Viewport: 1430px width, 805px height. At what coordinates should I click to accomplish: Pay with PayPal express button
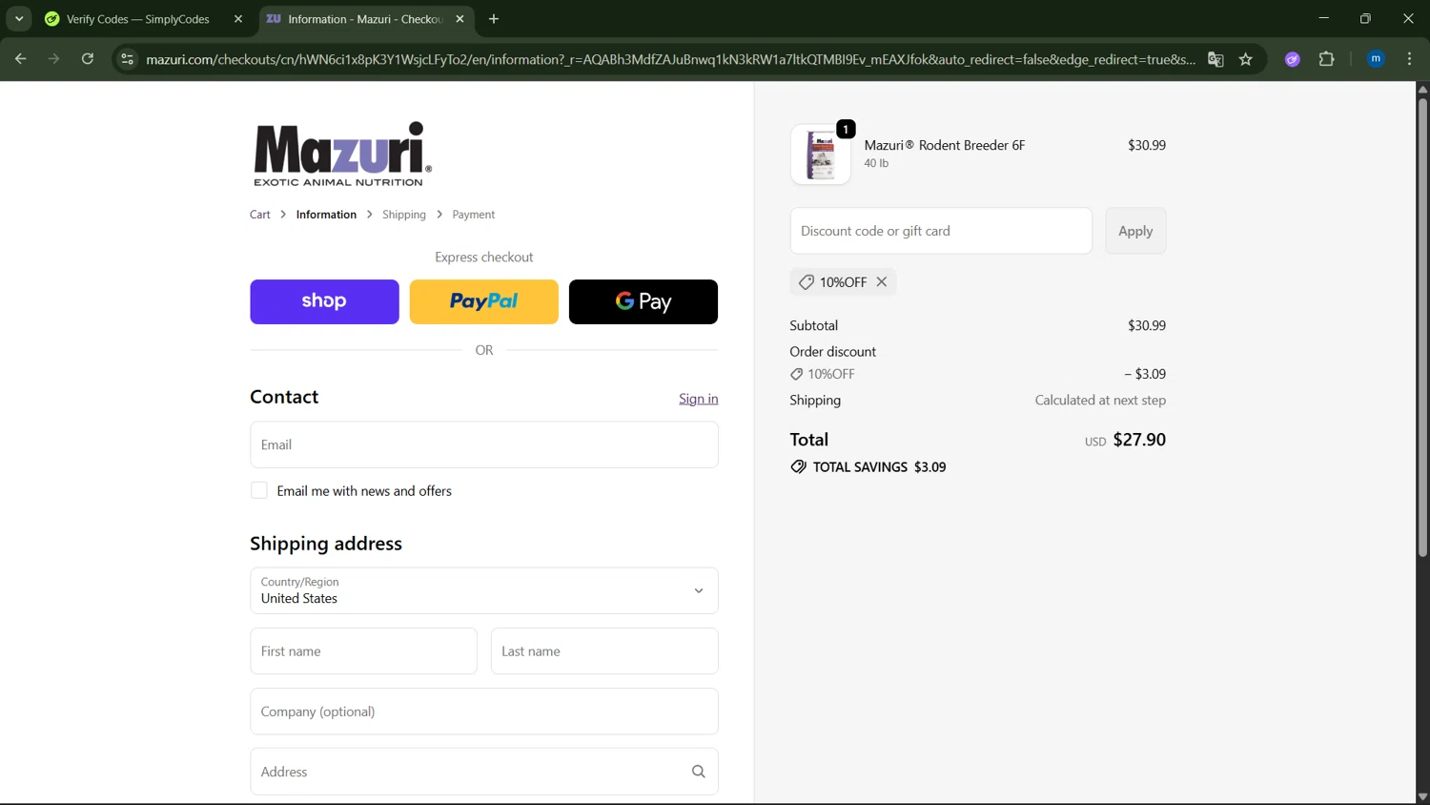pyautogui.click(x=483, y=301)
